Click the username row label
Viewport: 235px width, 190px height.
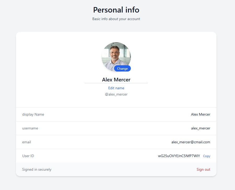pyautogui.click(x=30, y=128)
